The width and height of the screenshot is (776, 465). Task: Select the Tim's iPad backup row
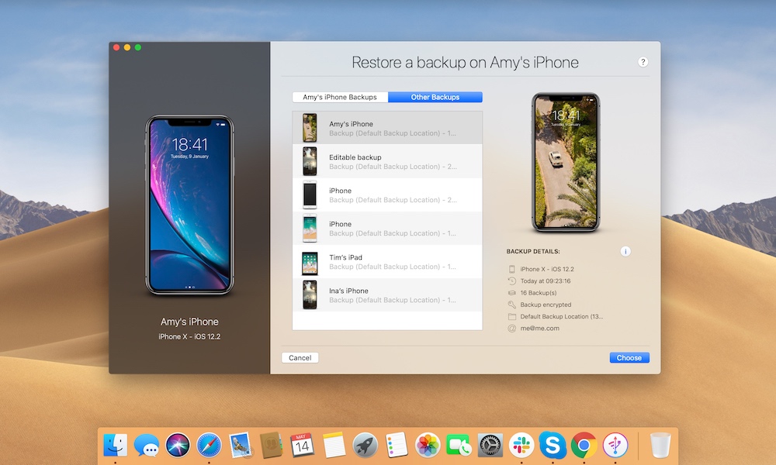[x=387, y=261]
